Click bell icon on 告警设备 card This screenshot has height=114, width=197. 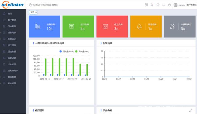pos(139,27)
